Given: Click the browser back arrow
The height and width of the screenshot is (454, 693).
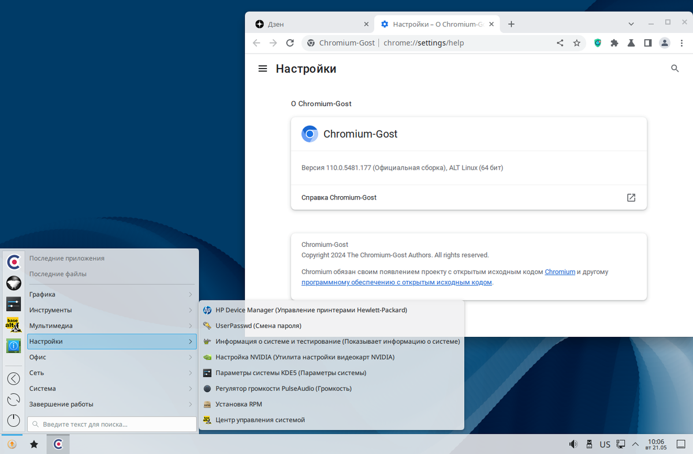Looking at the screenshot, I should (256, 43).
